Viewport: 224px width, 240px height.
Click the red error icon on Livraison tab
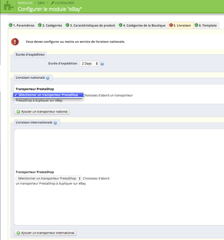coord(171,25)
